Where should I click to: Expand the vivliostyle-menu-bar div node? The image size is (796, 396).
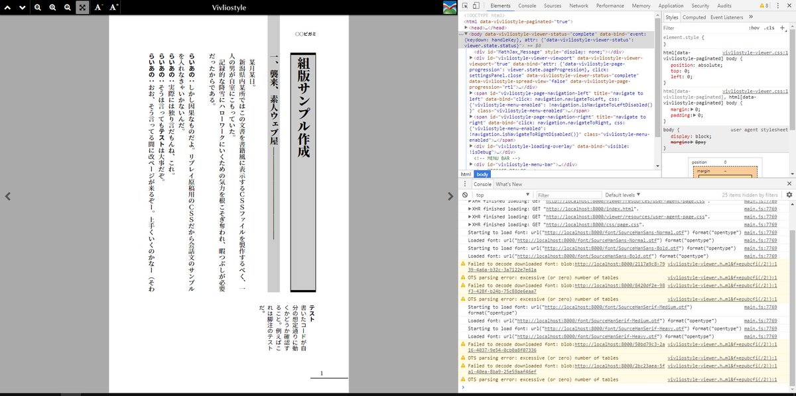coord(472,164)
